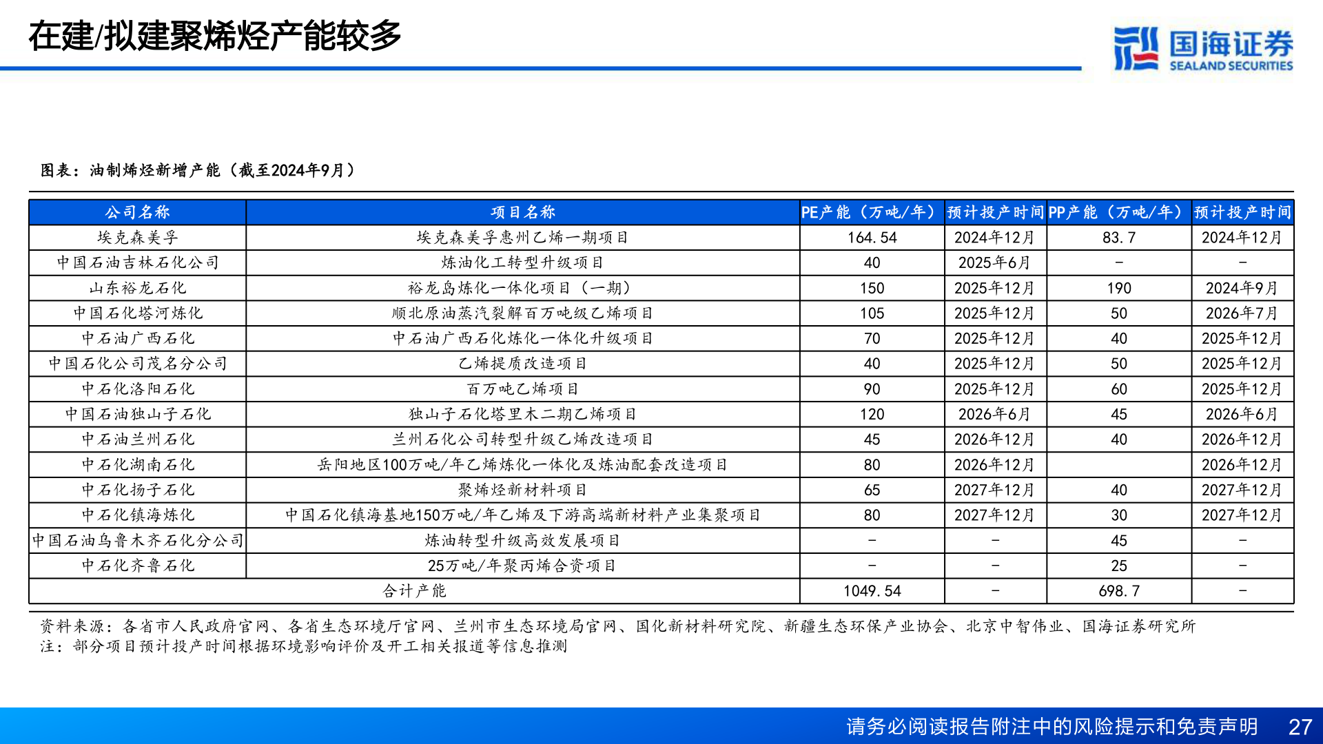This screenshot has width=1323, height=744.
Task: Select the footer risk disclaimer text
Action: pos(1052,725)
